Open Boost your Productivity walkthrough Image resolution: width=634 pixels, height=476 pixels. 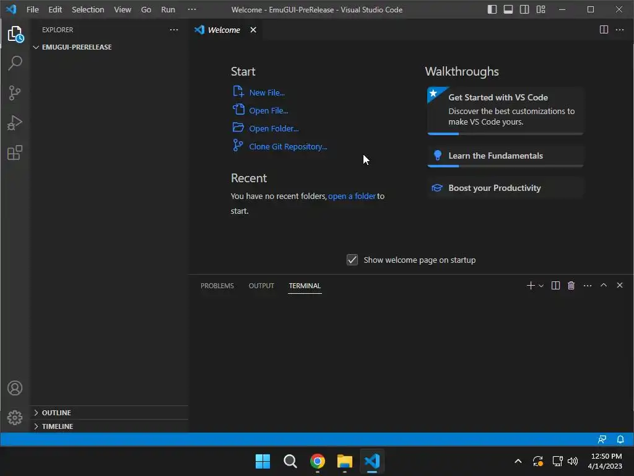tap(505, 188)
